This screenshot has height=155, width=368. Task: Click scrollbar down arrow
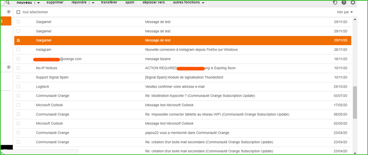[x=355, y=153]
